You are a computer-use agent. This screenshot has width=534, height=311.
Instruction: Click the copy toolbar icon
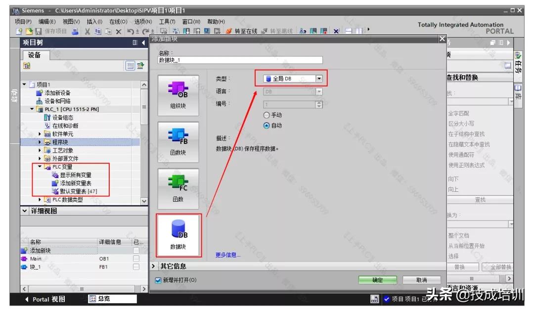98,31
